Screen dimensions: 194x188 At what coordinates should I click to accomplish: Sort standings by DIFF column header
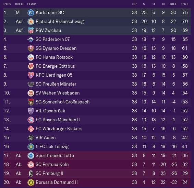(173, 4)
